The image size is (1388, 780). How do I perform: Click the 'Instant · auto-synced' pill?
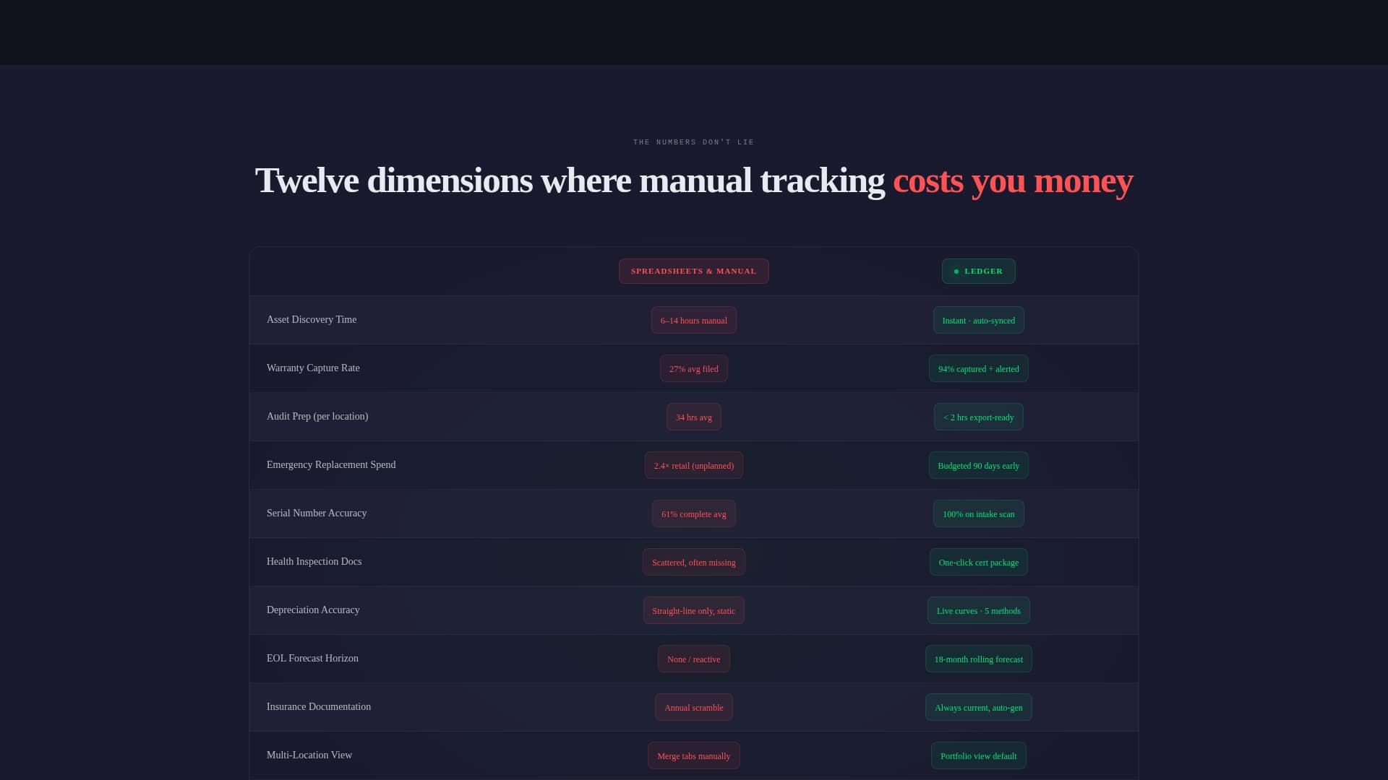(x=978, y=321)
